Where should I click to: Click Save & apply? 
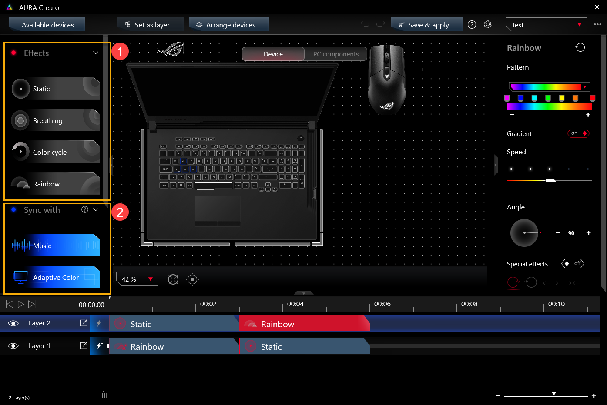pos(426,25)
